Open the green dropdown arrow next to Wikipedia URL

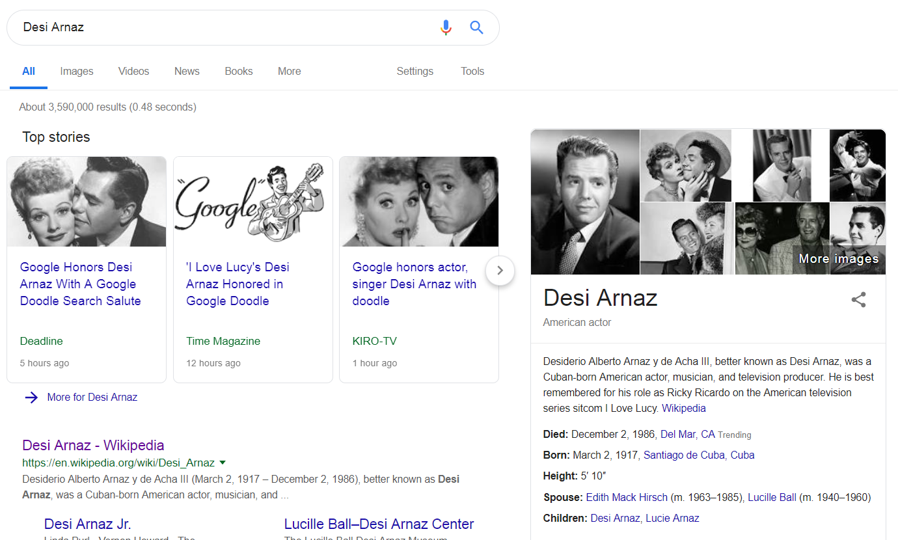pos(223,463)
